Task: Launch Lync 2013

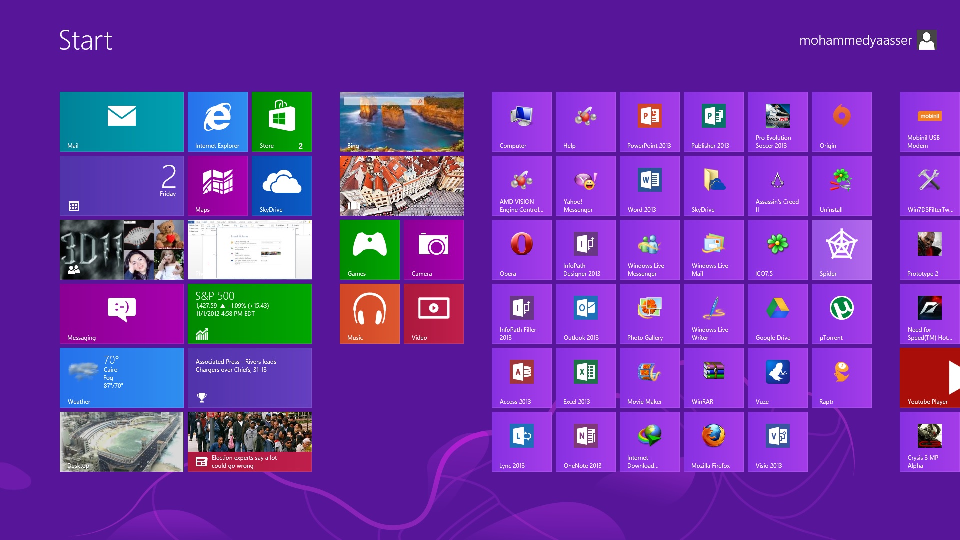Action: [522, 442]
